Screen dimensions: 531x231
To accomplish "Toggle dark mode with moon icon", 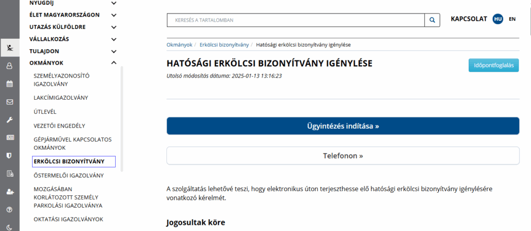I will click(9, 227).
